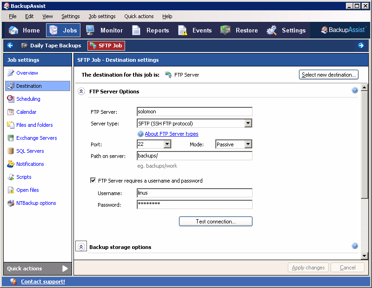Click the Restore box icon
Viewport: 372px width, 288px height.
point(226,30)
